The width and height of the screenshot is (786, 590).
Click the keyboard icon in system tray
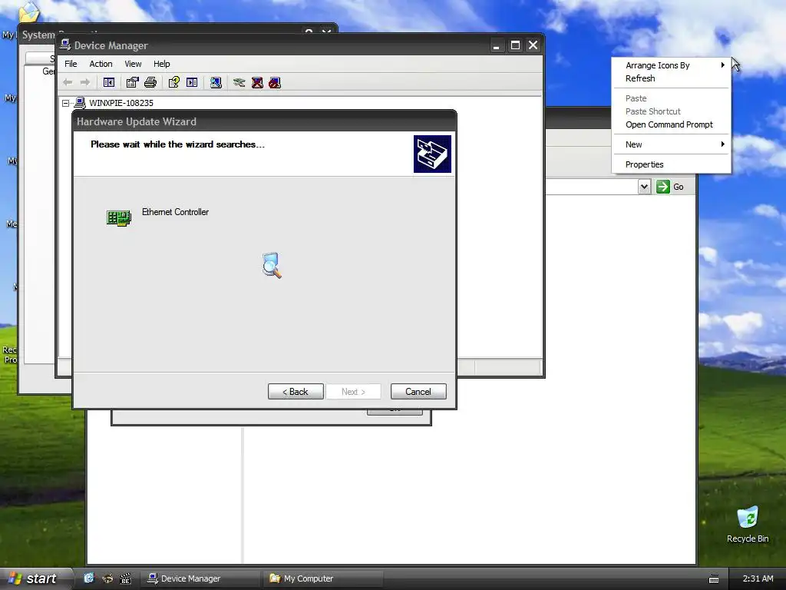pos(714,579)
